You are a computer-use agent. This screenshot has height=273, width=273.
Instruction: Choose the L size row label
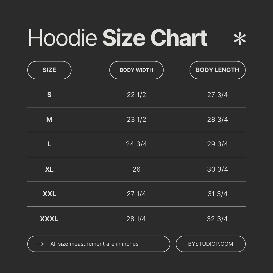click(49, 144)
